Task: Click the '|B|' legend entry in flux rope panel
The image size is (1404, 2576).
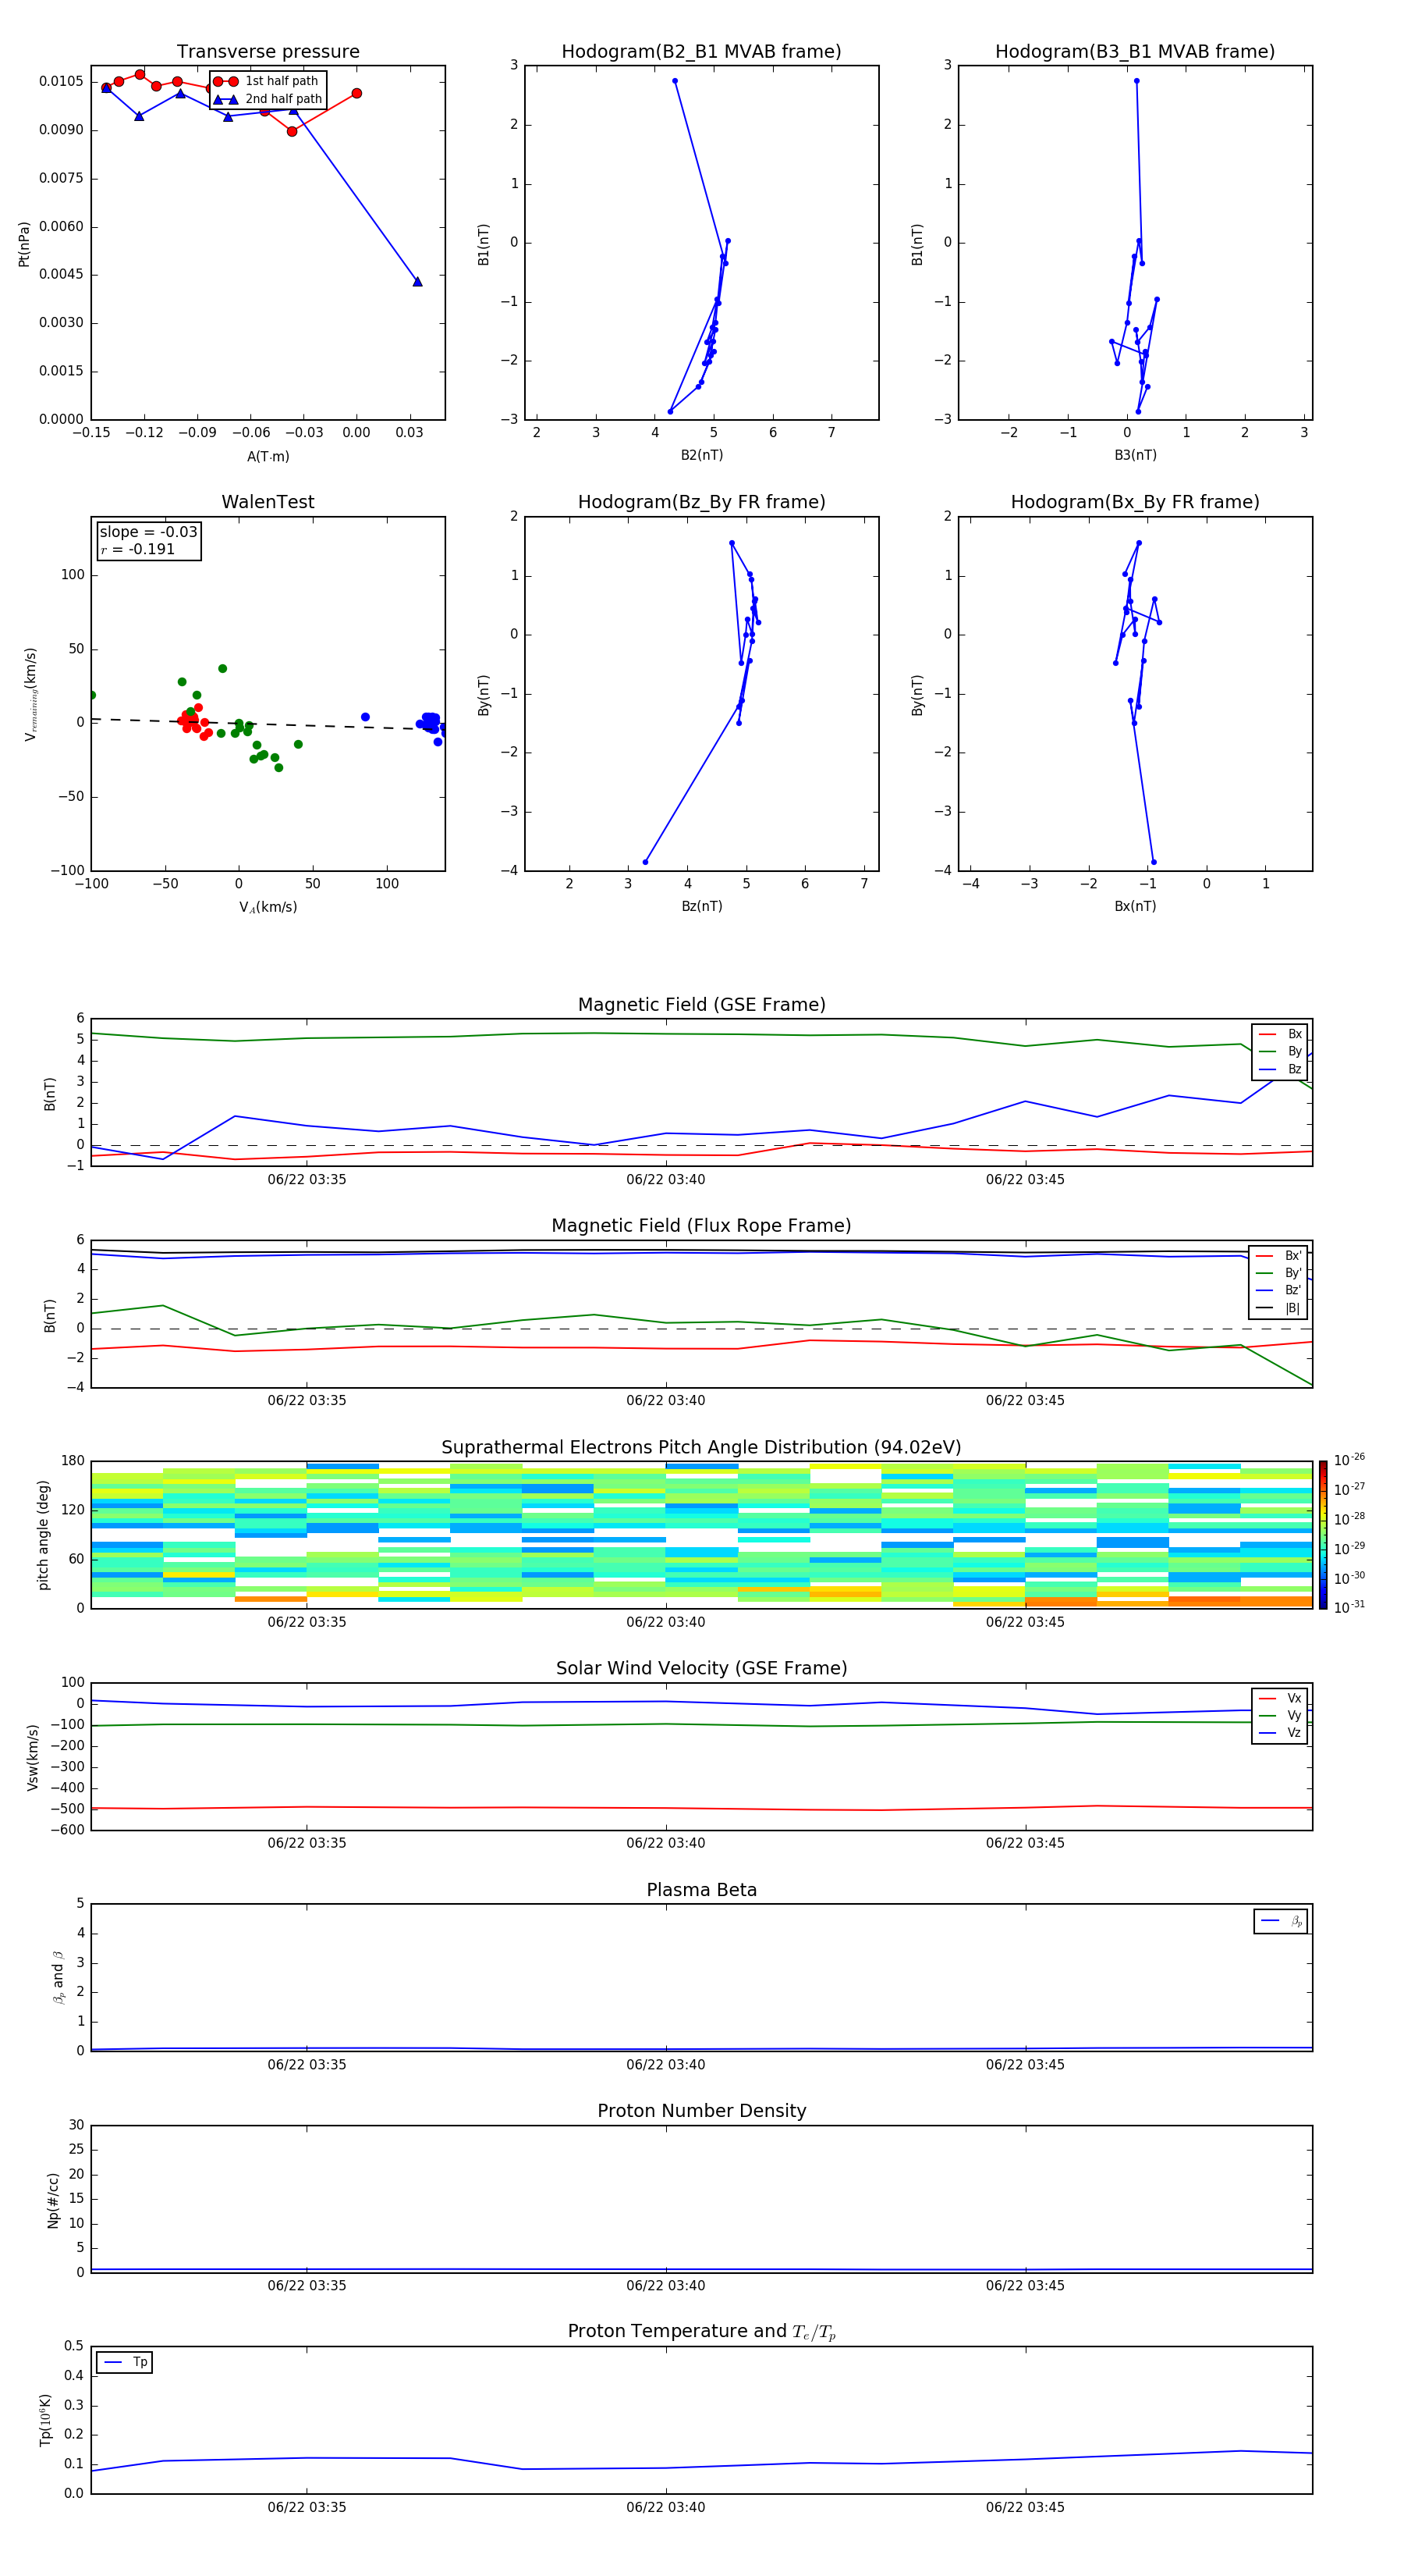Action: point(1278,1308)
